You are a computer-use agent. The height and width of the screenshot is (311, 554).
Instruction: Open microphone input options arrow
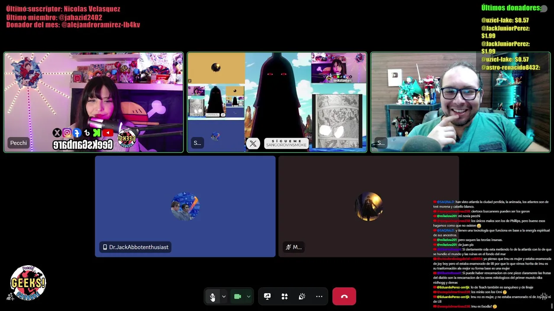coord(224,296)
